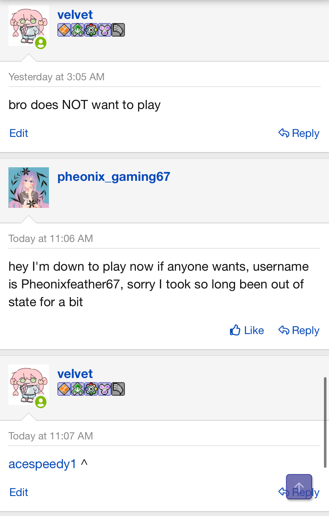Click the orange diamond badge on last velvet post
The image size is (329, 516).
tap(64, 389)
